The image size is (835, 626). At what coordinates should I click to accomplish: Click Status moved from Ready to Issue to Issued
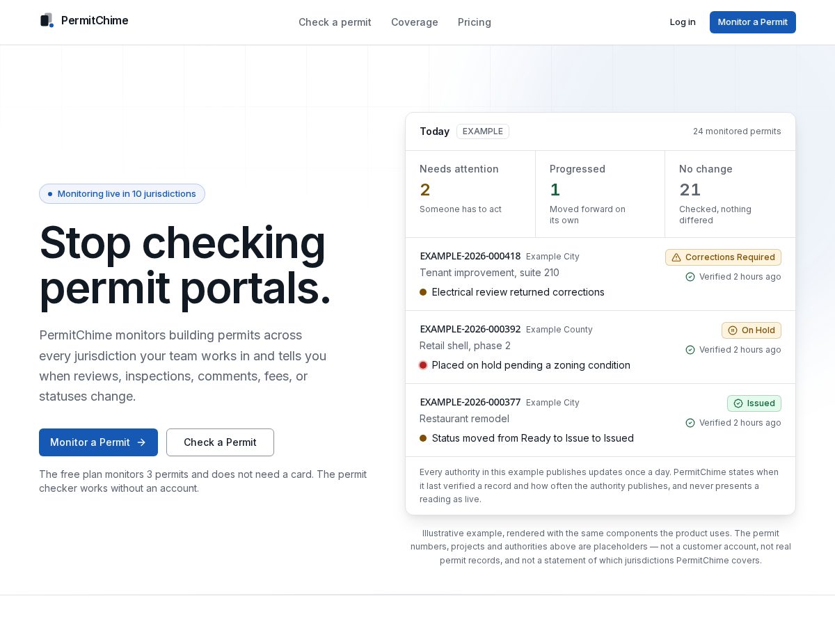click(533, 438)
